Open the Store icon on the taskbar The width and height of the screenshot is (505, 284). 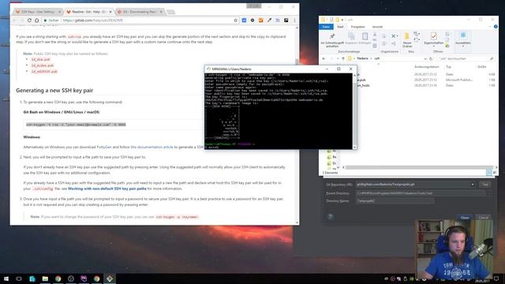coord(32,278)
